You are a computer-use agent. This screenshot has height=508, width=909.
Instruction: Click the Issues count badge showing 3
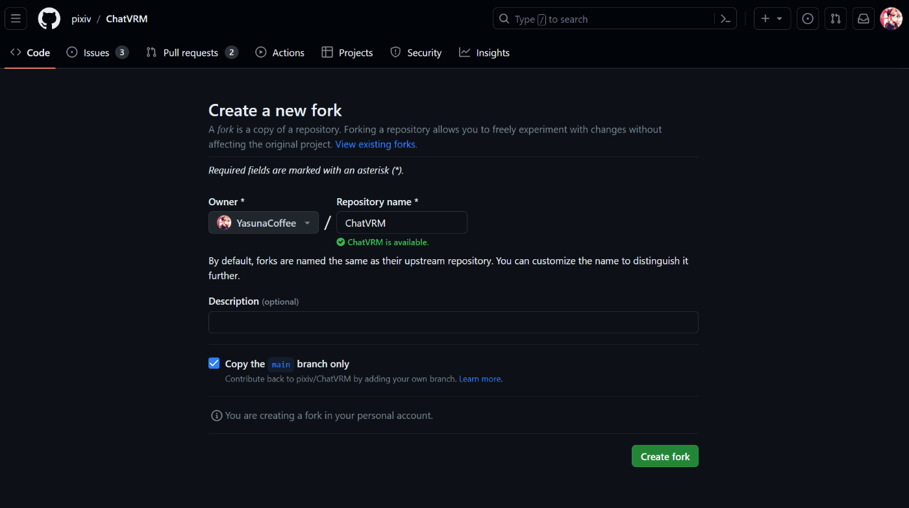[122, 53]
